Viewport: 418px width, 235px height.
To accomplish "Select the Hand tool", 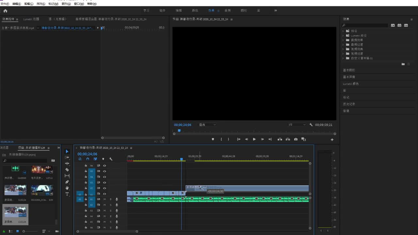I will pyautogui.click(x=67, y=188).
